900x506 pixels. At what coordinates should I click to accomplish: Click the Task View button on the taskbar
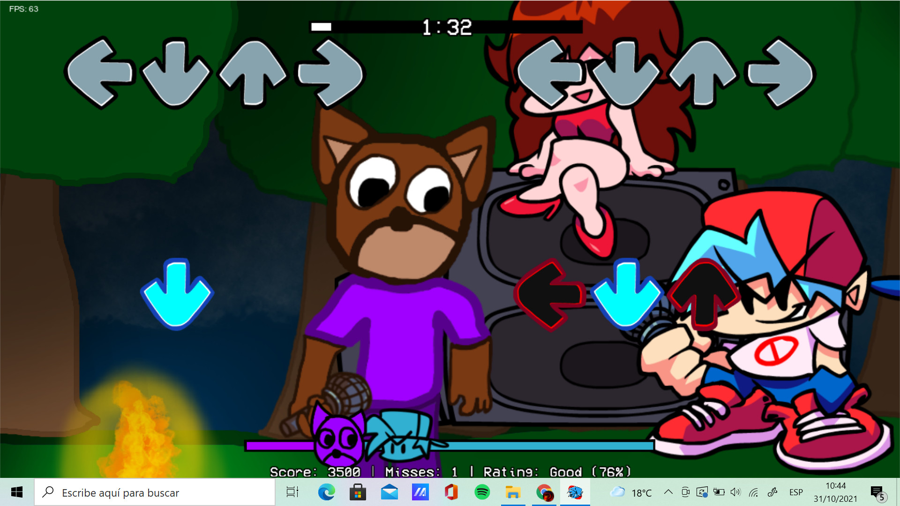point(291,492)
